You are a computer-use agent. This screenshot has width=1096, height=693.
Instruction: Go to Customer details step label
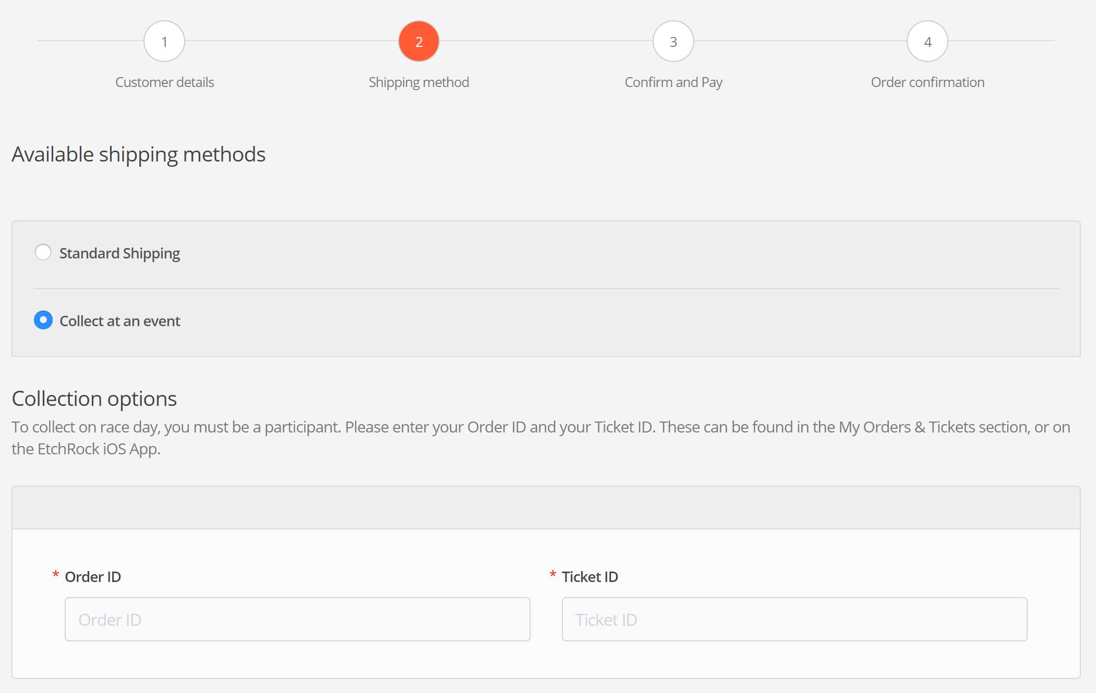[164, 82]
